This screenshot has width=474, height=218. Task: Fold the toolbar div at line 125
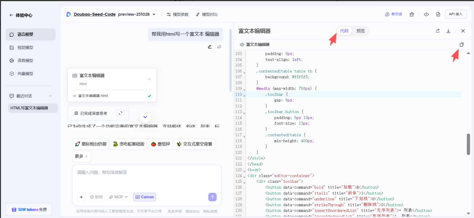click(244, 183)
